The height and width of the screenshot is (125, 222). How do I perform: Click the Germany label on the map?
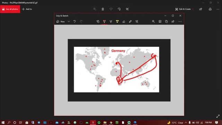coord(118,51)
